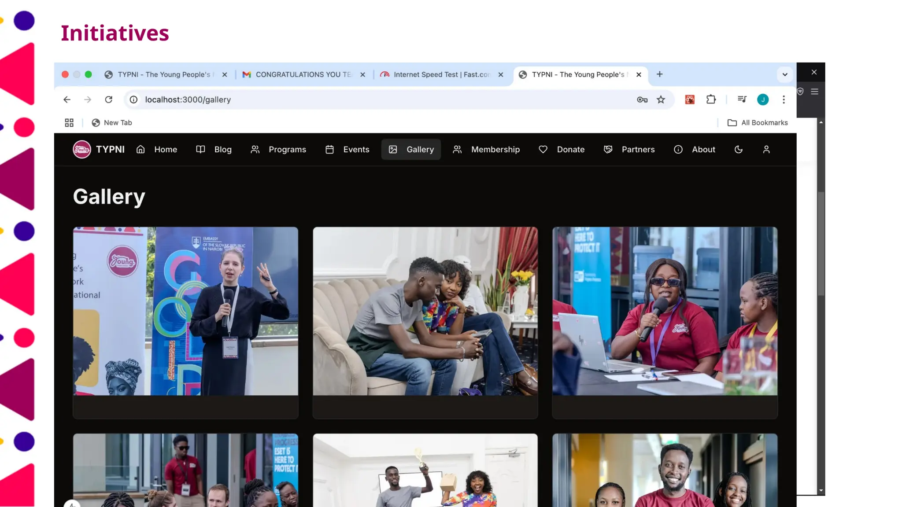Toggle dark mode moon icon
The width and height of the screenshot is (902, 507).
[x=739, y=150]
